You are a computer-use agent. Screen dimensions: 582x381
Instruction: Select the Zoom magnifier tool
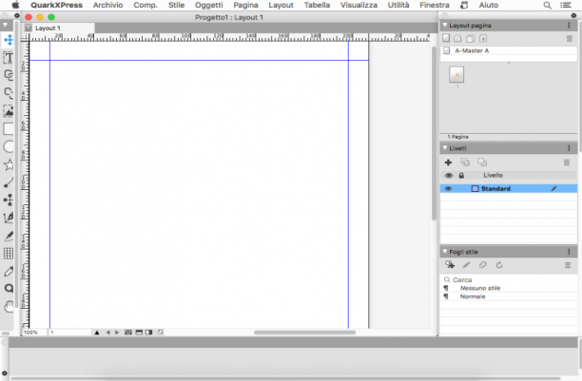[9, 289]
